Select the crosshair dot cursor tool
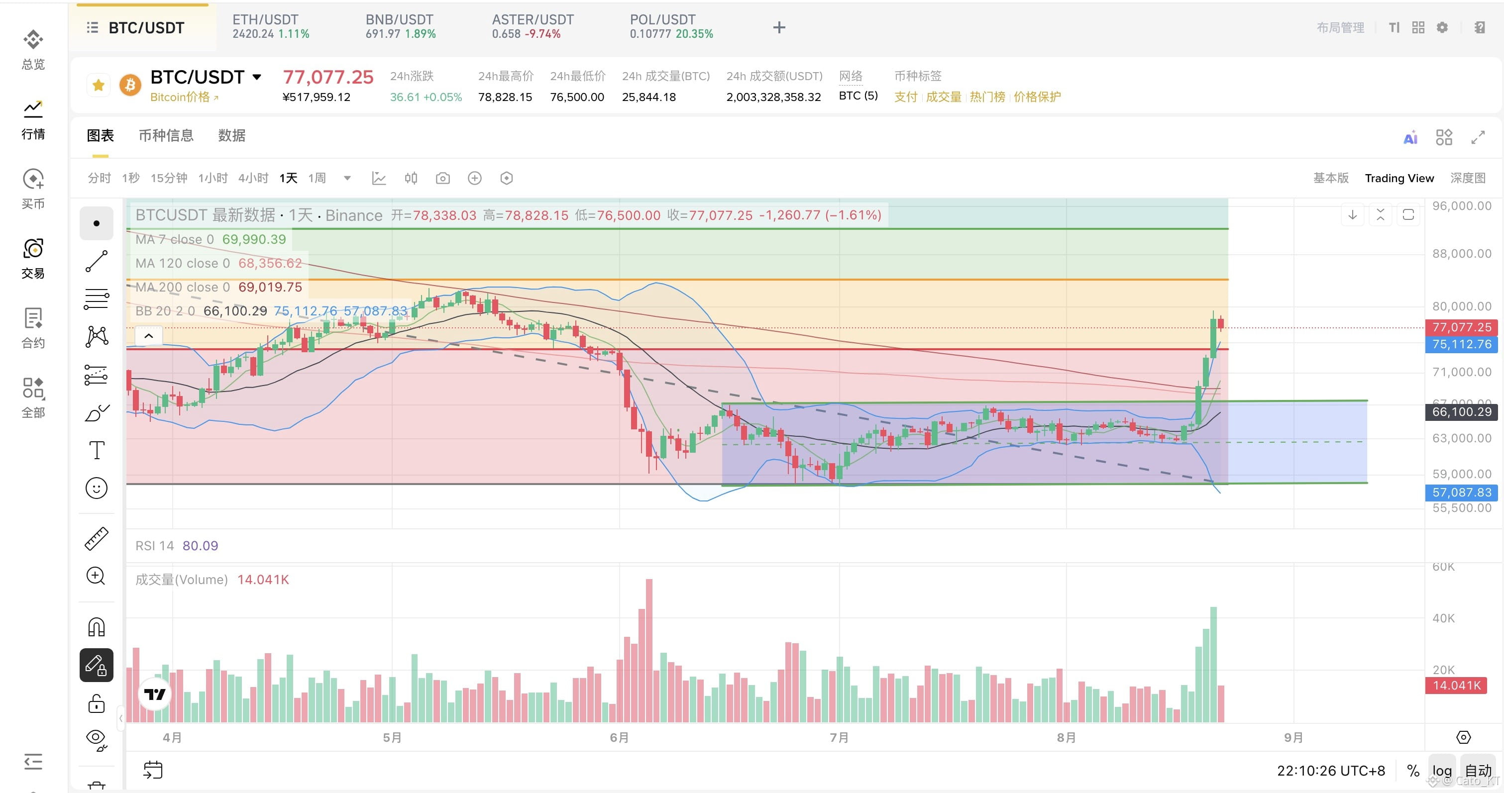Screen dimensions: 1504x793 97,223
